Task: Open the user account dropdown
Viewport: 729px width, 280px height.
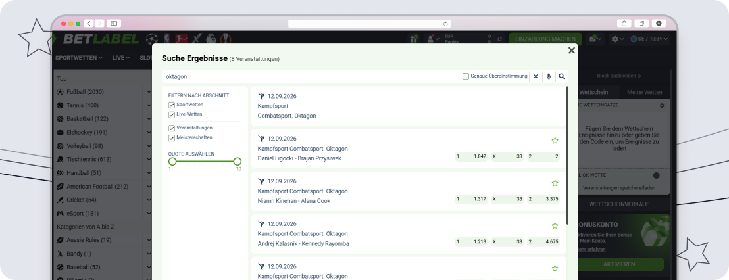Action: point(434,39)
